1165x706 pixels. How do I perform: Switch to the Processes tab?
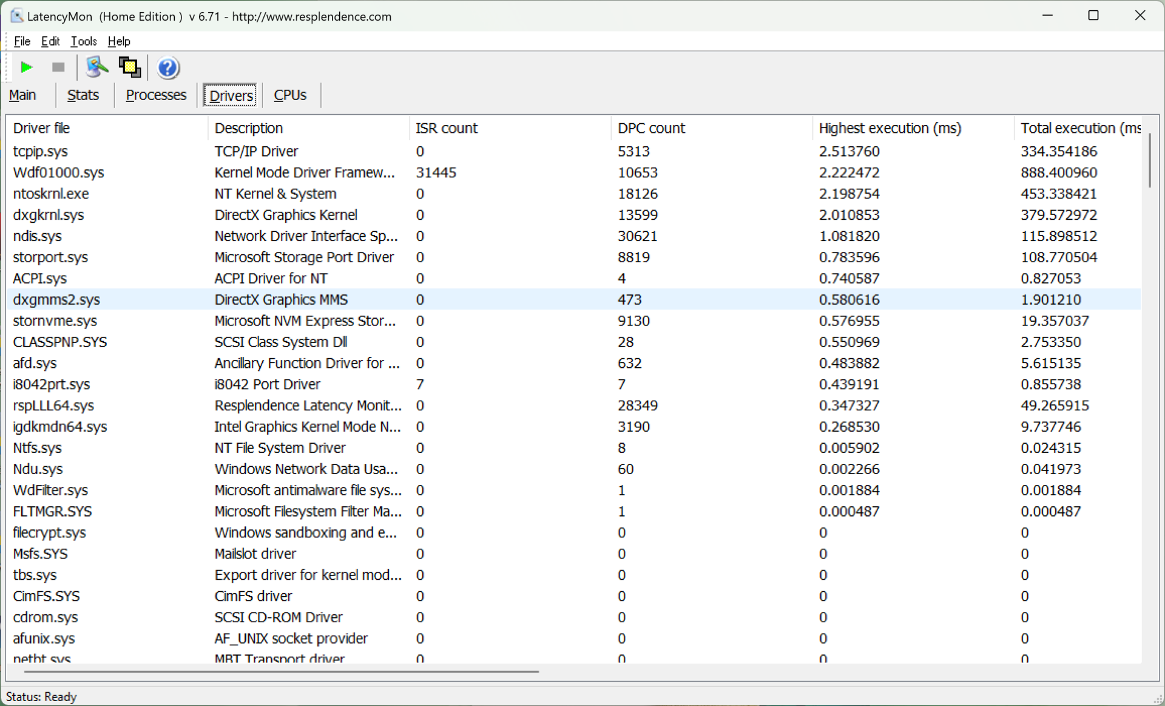[x=156, y=95]
